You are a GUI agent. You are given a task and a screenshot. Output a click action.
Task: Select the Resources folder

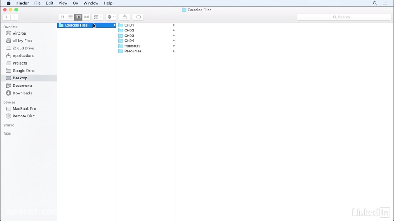tap(133, 51)
